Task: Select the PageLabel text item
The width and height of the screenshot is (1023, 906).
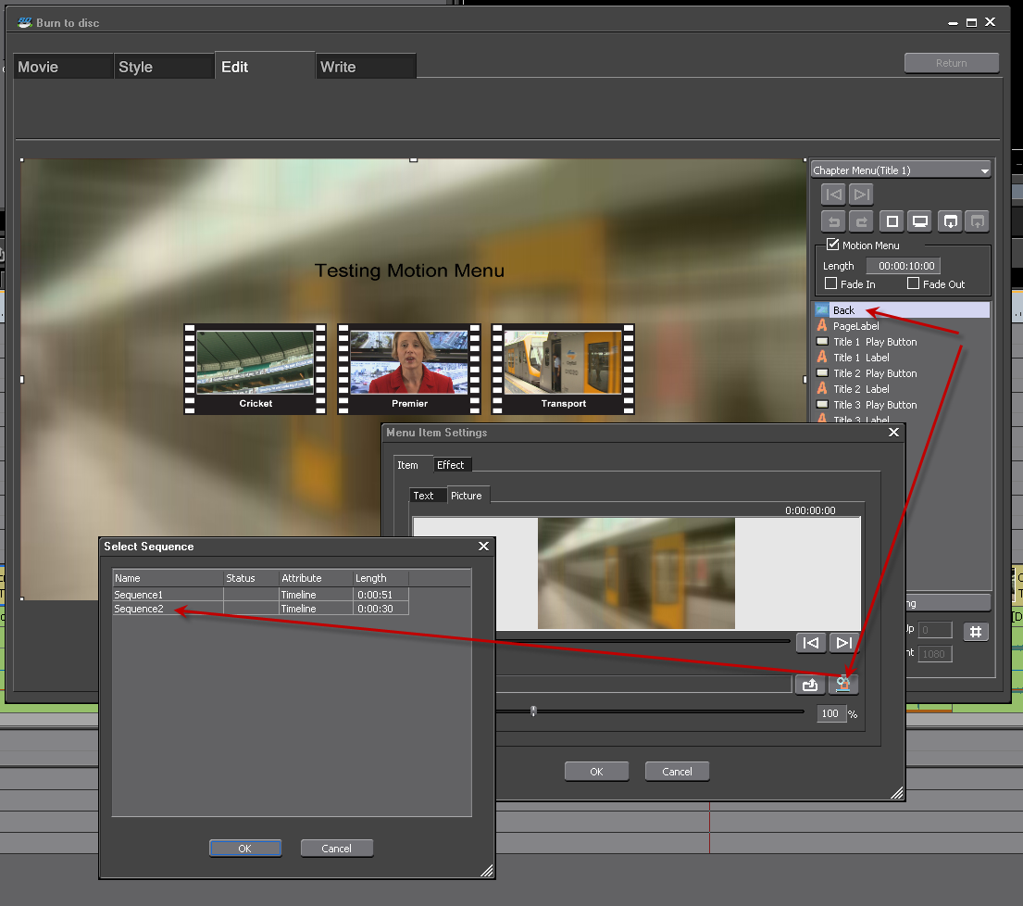Action: [x=902, y=326]
